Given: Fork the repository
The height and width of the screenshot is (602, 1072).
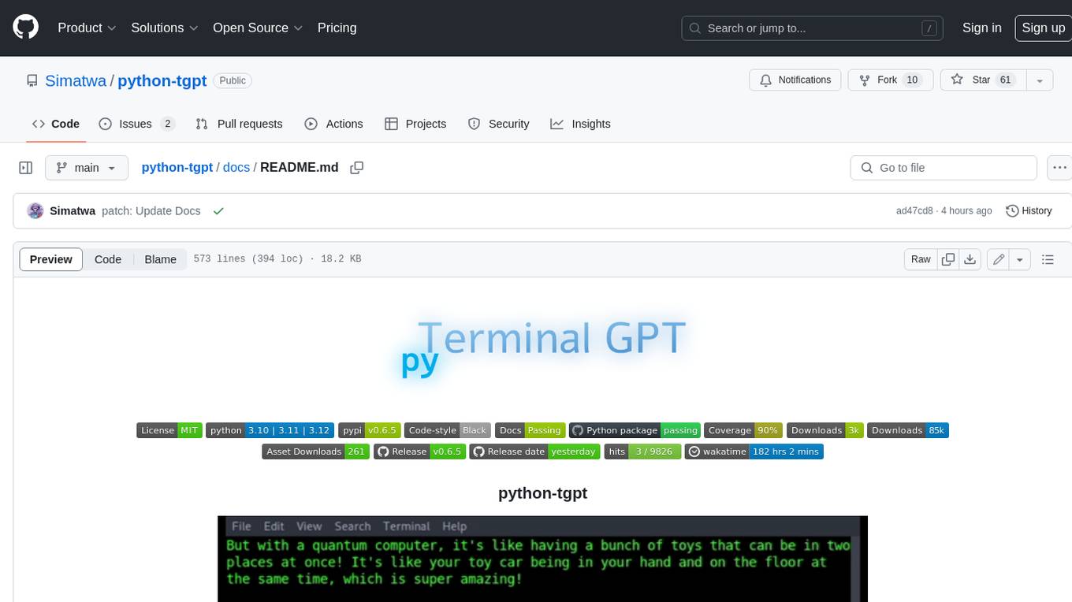Looking at the screenshot, I should pyautogui.click(x=890, y=80).
